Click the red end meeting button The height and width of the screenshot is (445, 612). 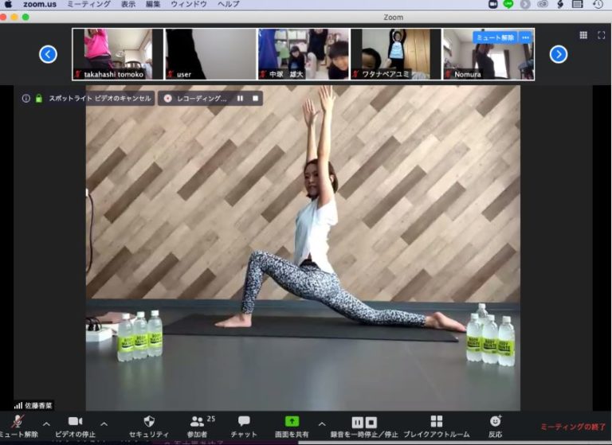click(x=572, y=427)
